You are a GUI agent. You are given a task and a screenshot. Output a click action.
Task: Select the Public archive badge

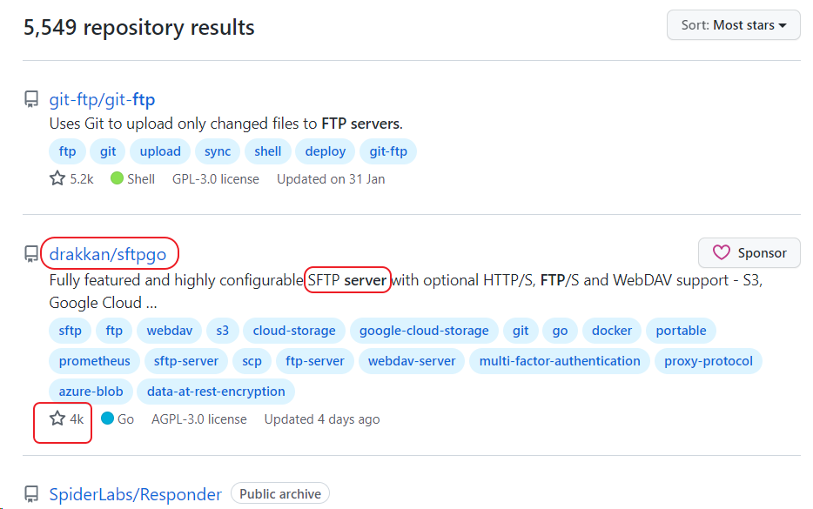pos(279,492)
